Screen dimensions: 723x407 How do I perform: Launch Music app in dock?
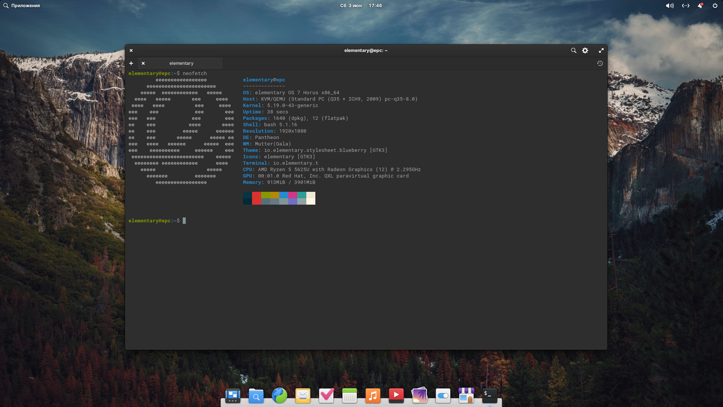[373, 396]
